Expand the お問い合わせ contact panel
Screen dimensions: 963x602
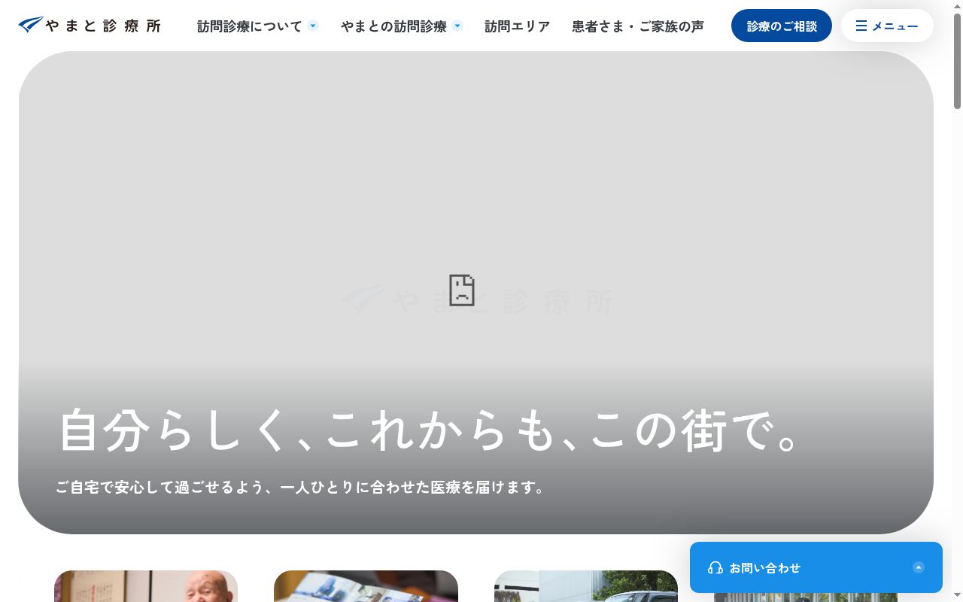tap(816, 567)
